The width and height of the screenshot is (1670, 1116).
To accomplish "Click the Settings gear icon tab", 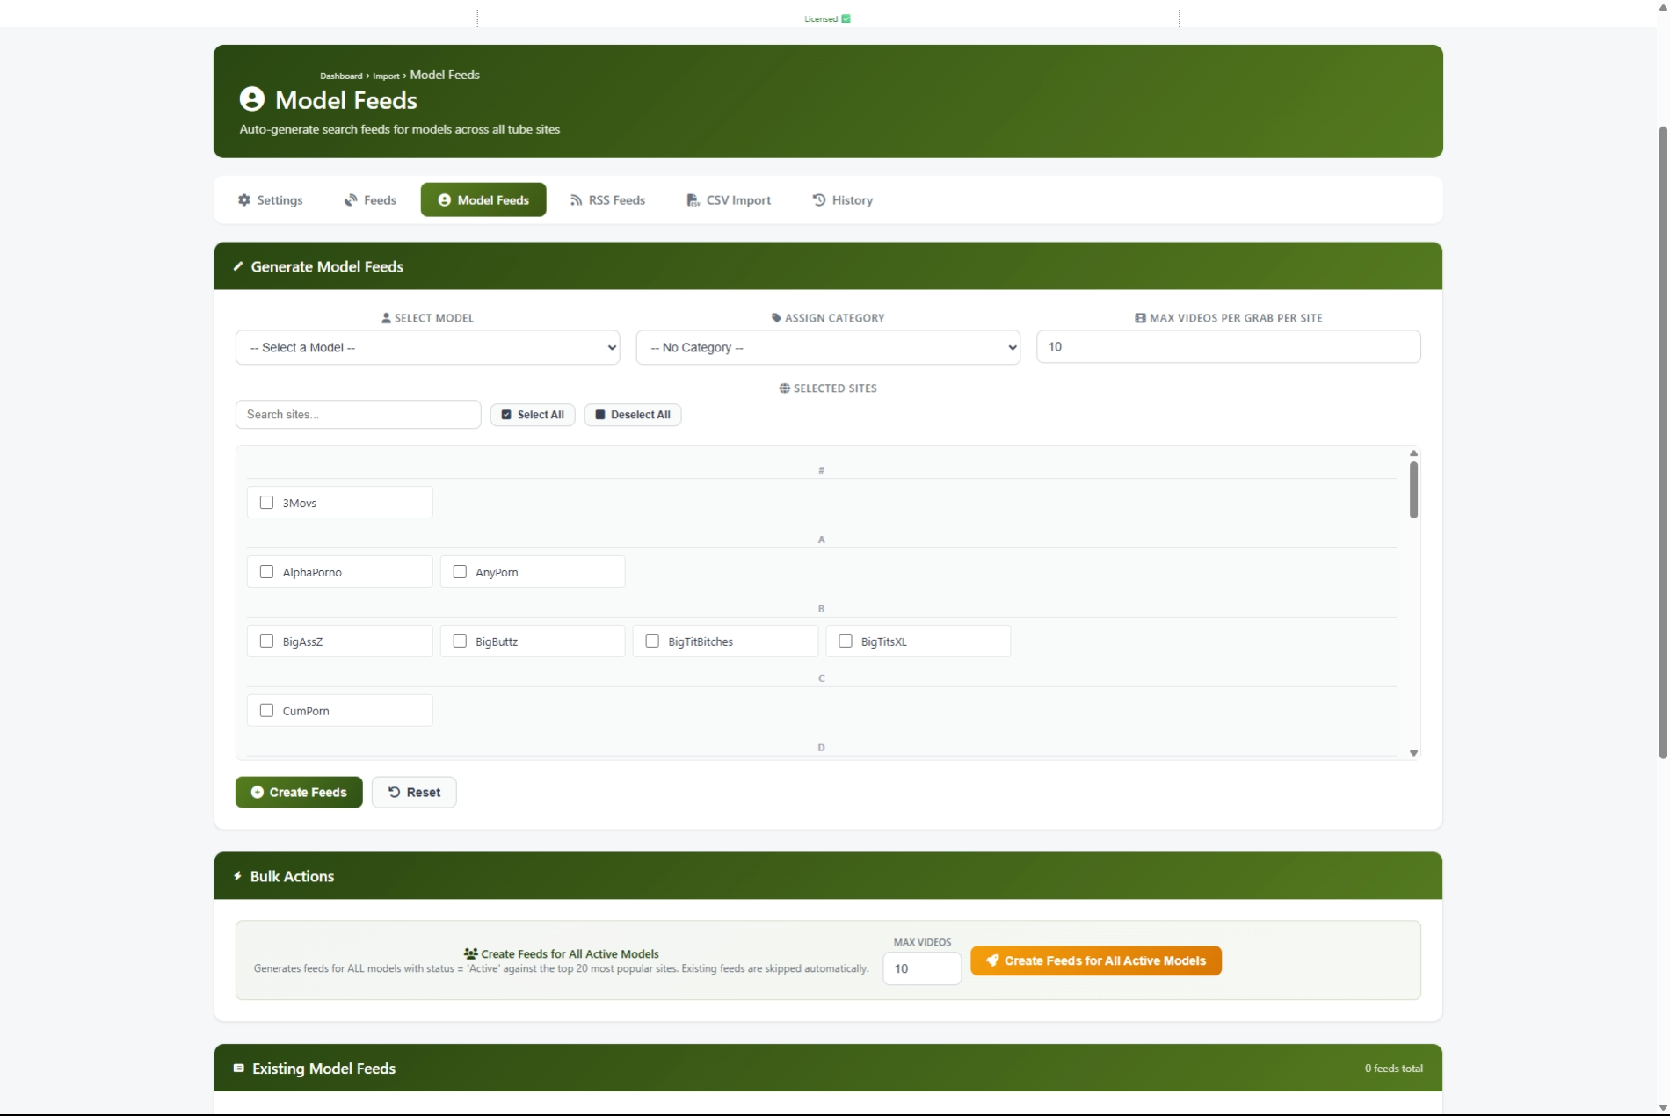I will (244, 200).
